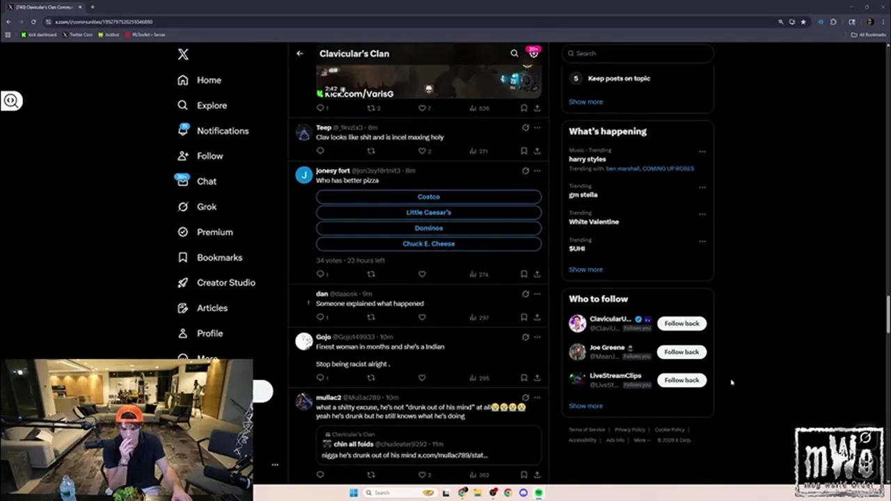Show more trending topics
Viewport: 891px width, 501px height.
(586, 269)
